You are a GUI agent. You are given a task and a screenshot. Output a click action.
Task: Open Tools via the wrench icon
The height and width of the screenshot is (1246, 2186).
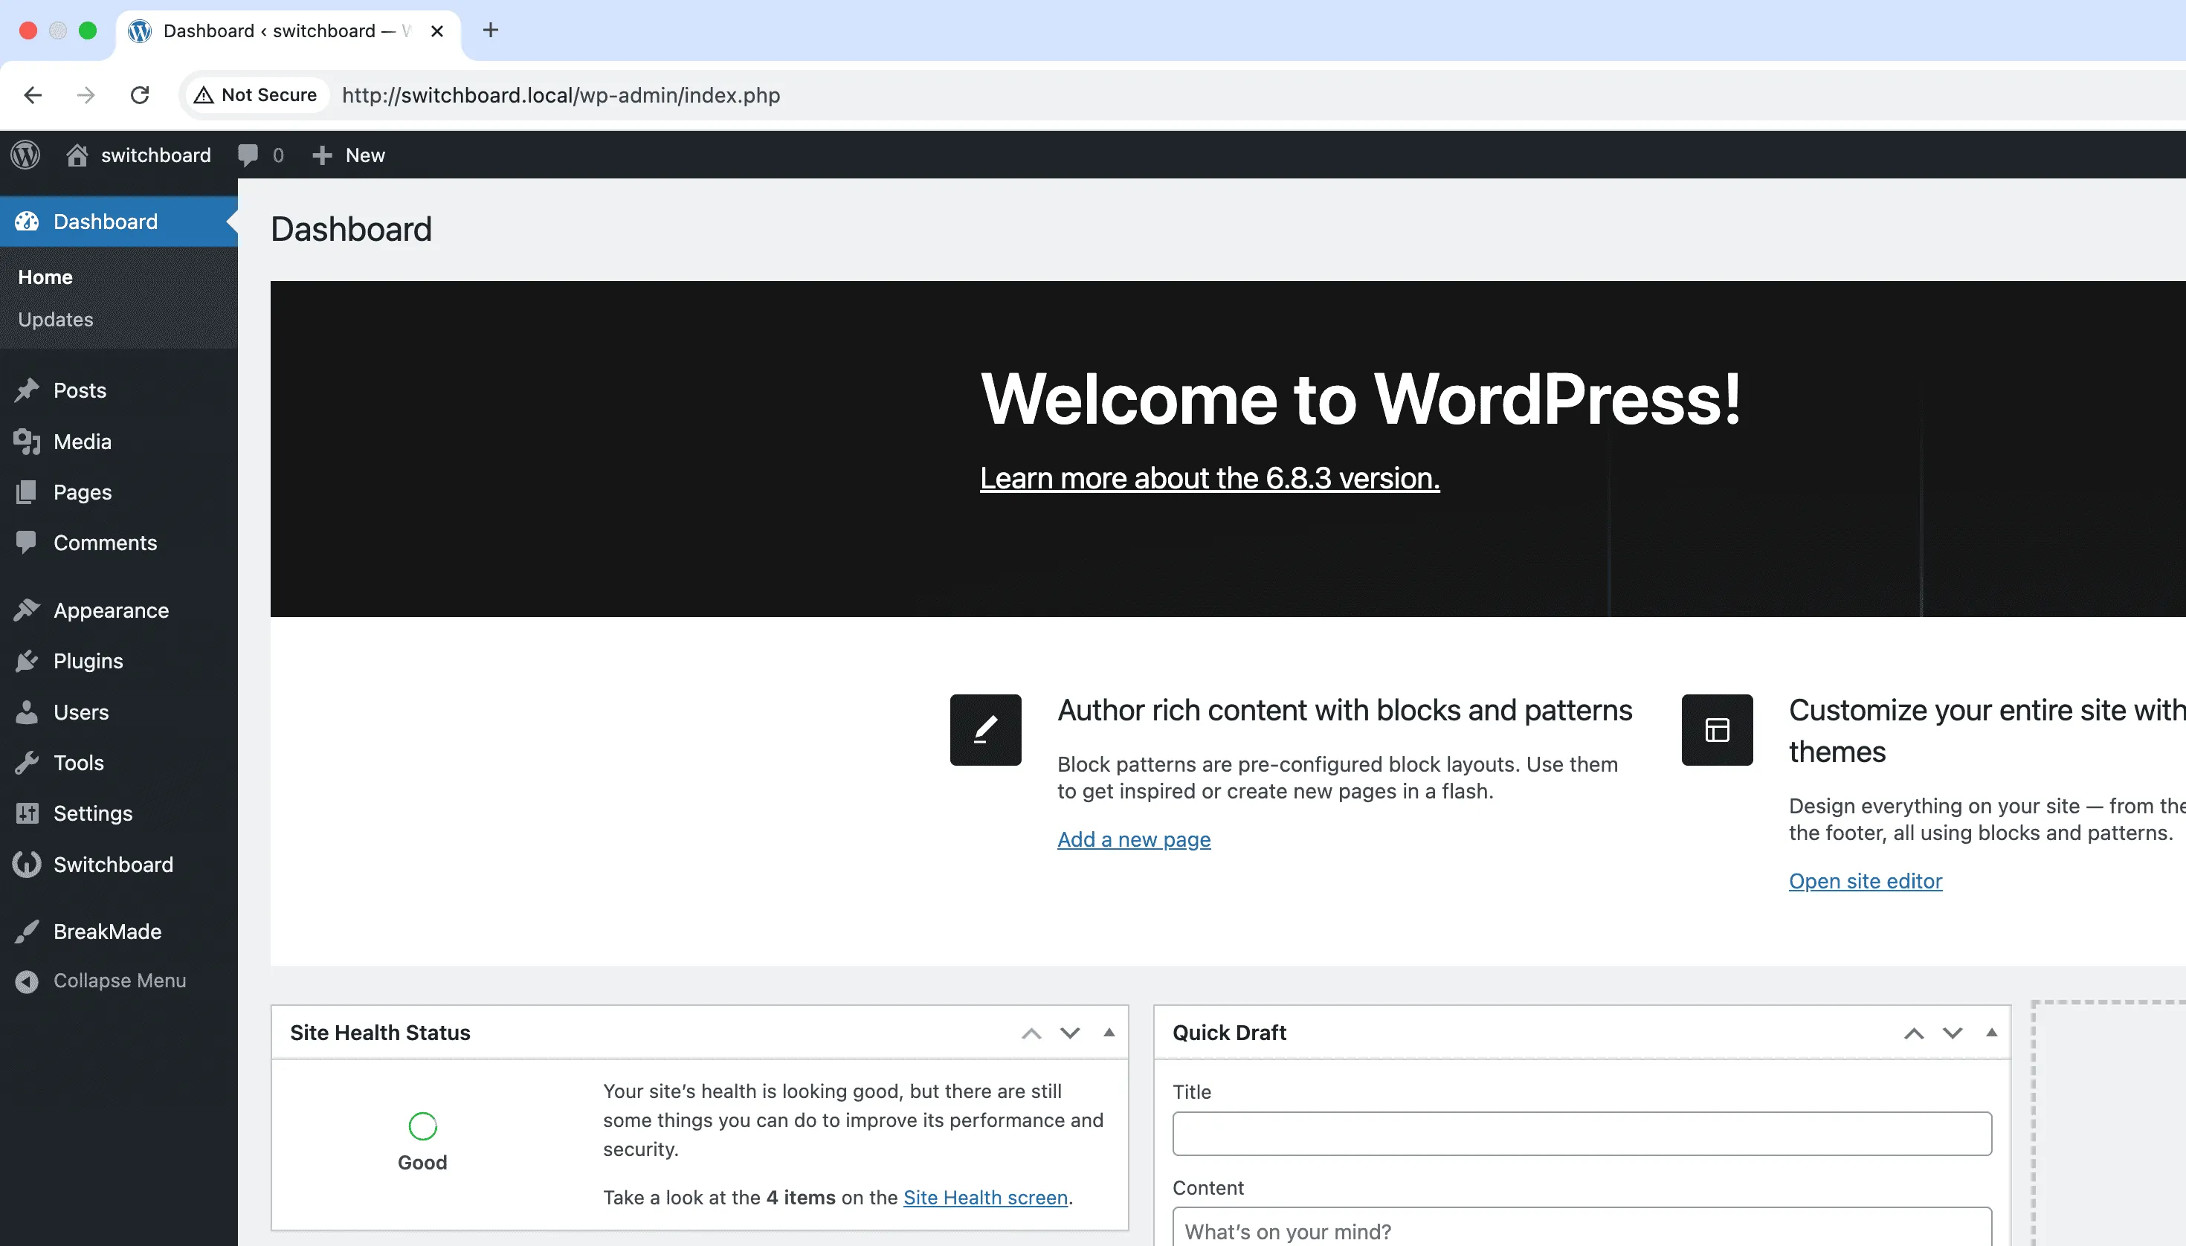point(27,763)
